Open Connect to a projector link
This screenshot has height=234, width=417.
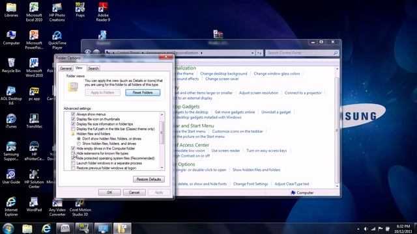[x=303, y=93]
